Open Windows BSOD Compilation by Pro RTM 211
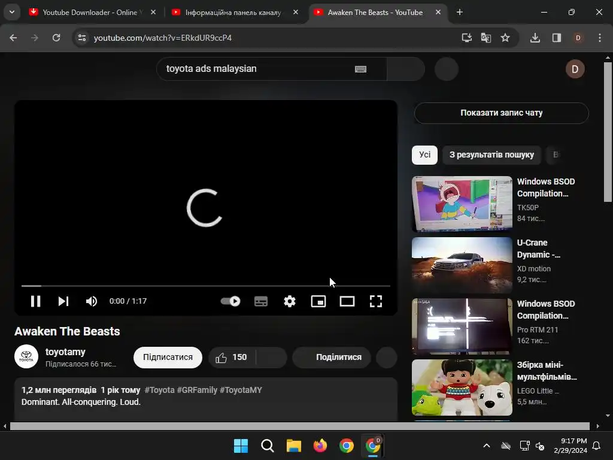This screenshot has width=613, height=460. click(462, 326)
